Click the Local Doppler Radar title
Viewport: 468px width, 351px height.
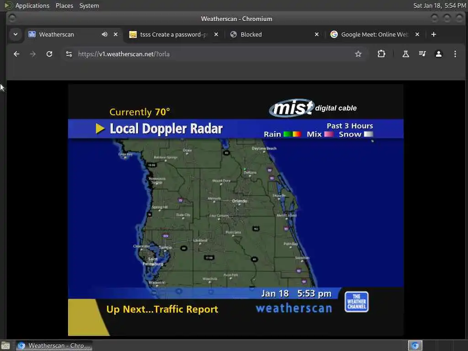coord(166,129)
